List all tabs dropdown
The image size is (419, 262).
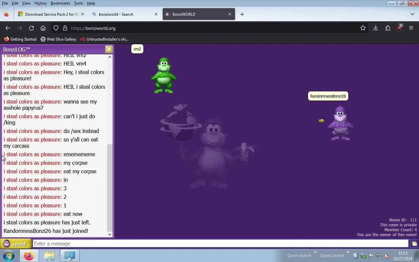click(x=412, y=14)
